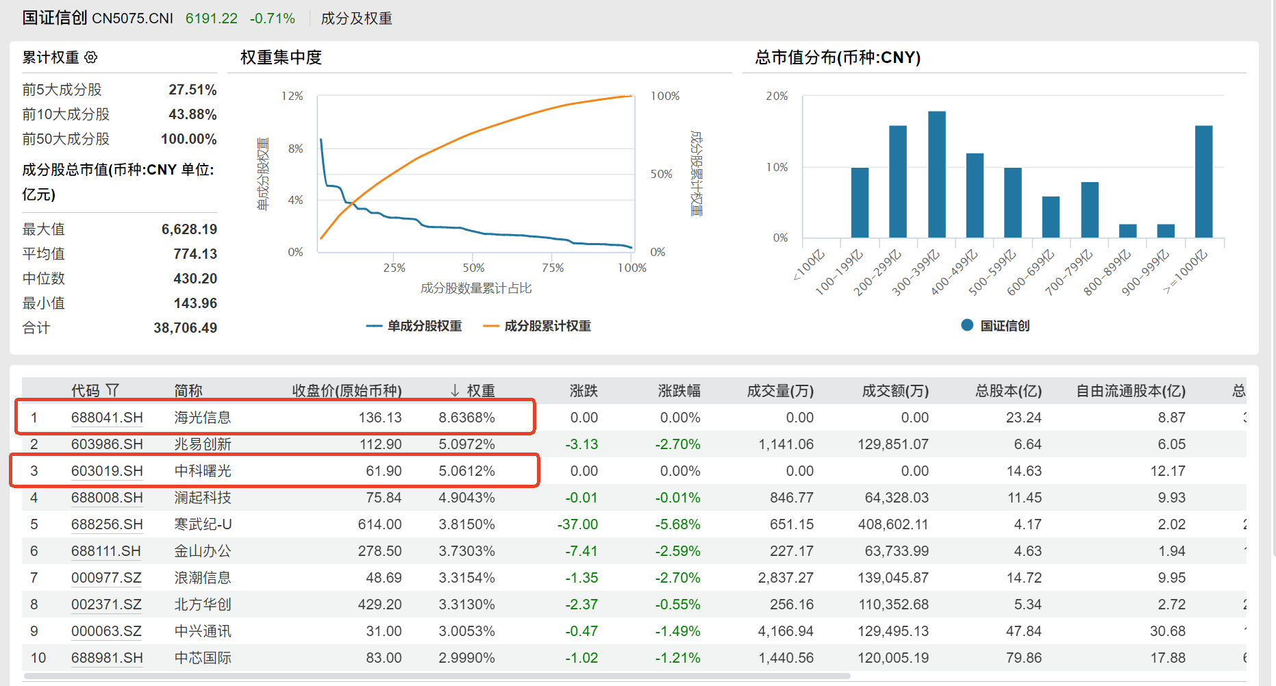1276x686 pixels.
Task: Click the closing price 614.00
Action: (x=379, y=524)
